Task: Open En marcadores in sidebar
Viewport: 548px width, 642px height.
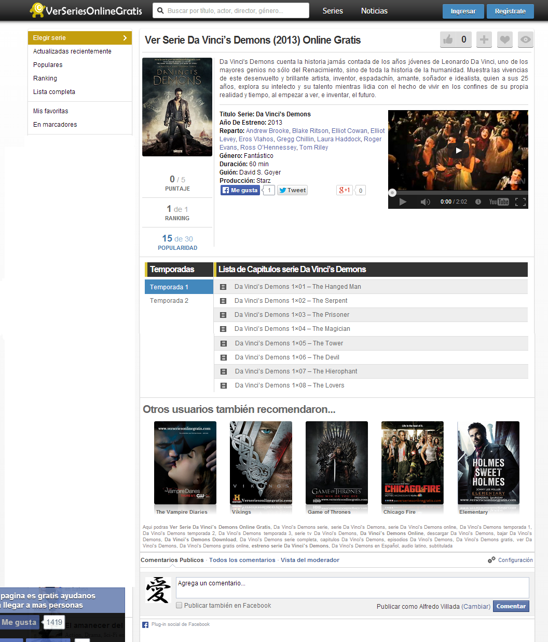Action: (55, 125)
